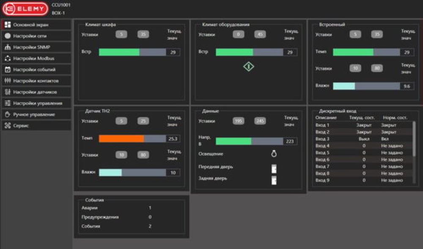
Task: Click the ELEMY logo
Action: pyautogui.click(x=25, y=9)
